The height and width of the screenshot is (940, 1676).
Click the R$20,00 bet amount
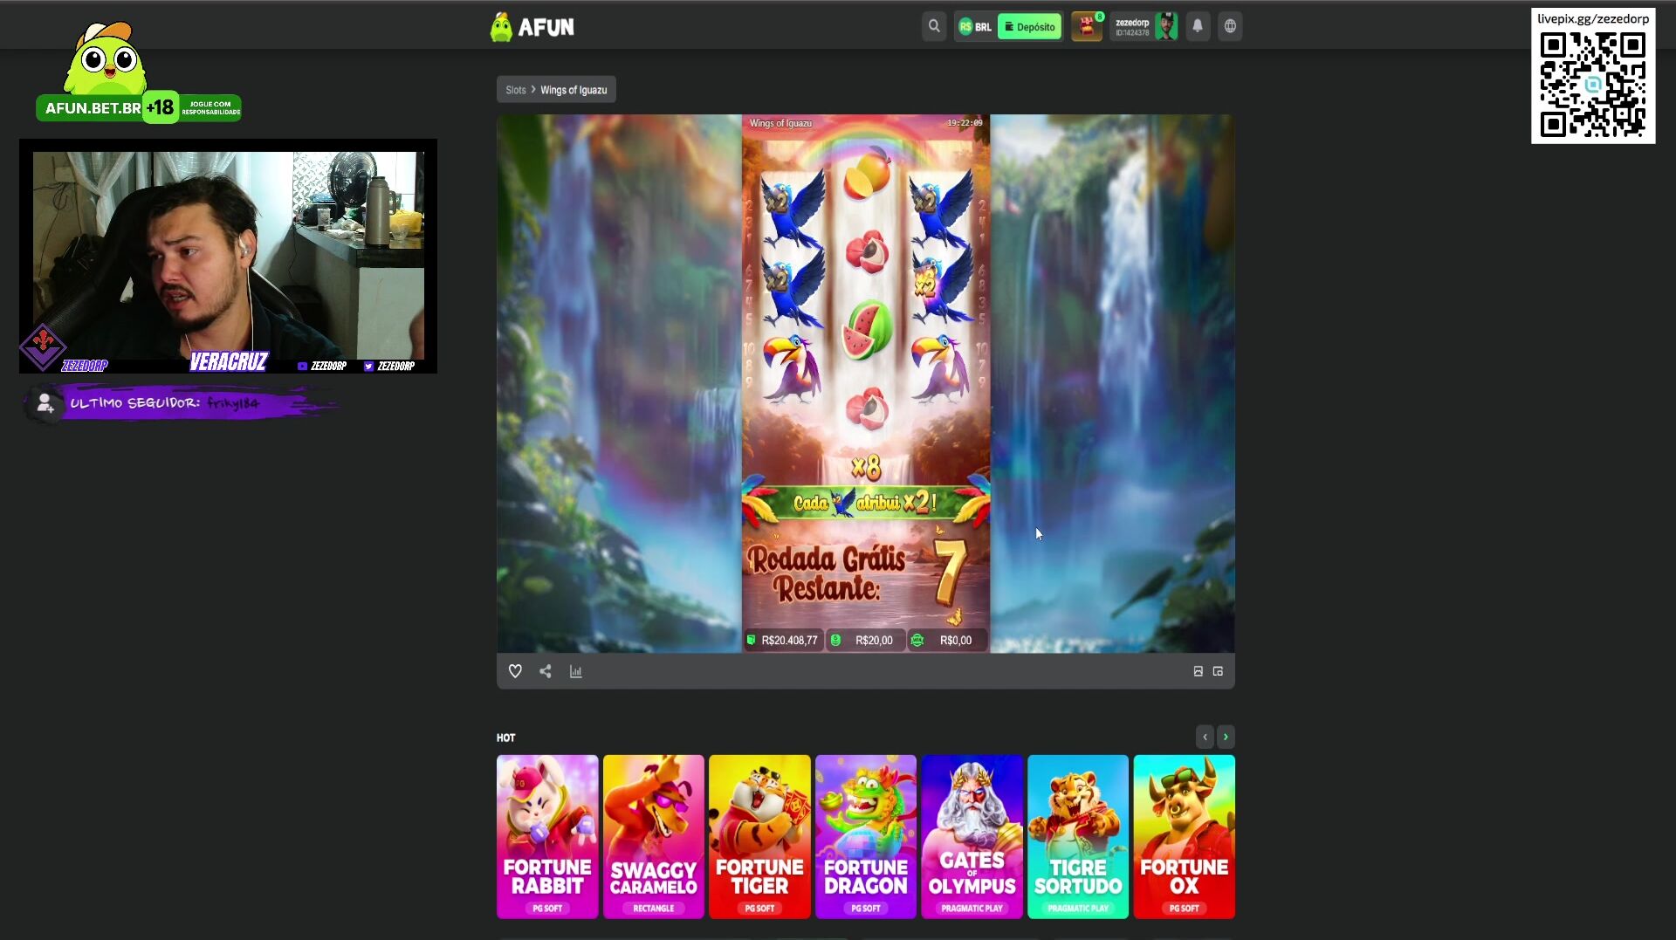[x=865, y=640]
